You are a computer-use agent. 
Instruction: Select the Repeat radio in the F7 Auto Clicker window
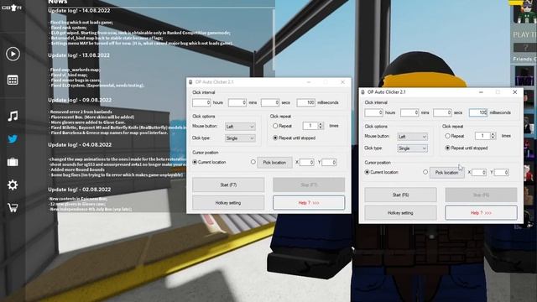pos(275,126)
